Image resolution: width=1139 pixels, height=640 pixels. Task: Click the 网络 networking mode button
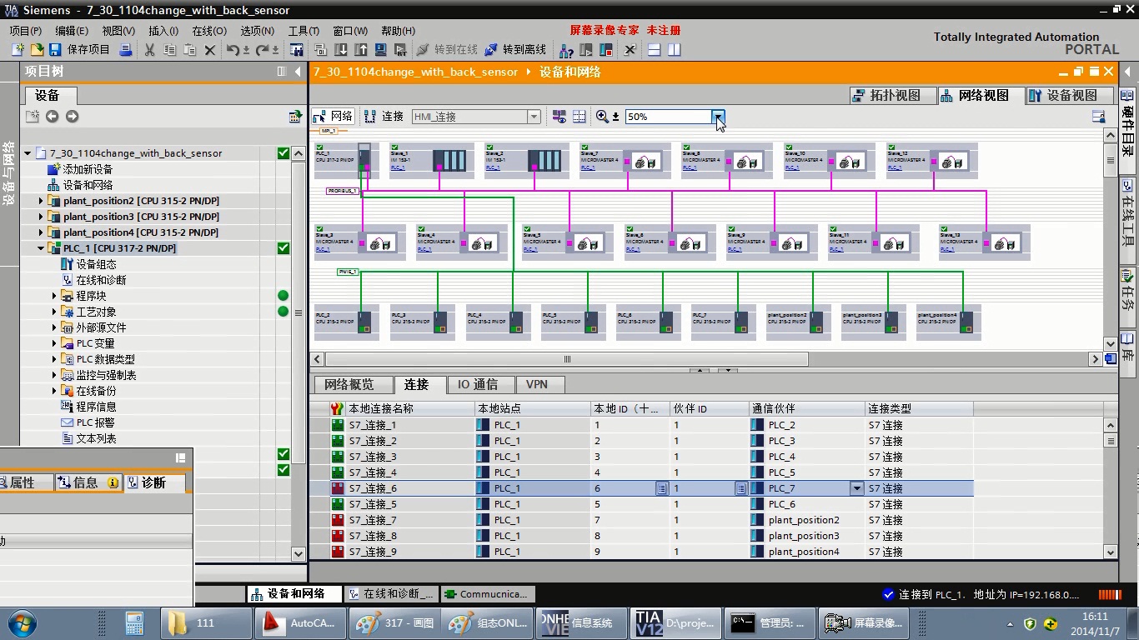pyautogui.click(x=334, y=117)
